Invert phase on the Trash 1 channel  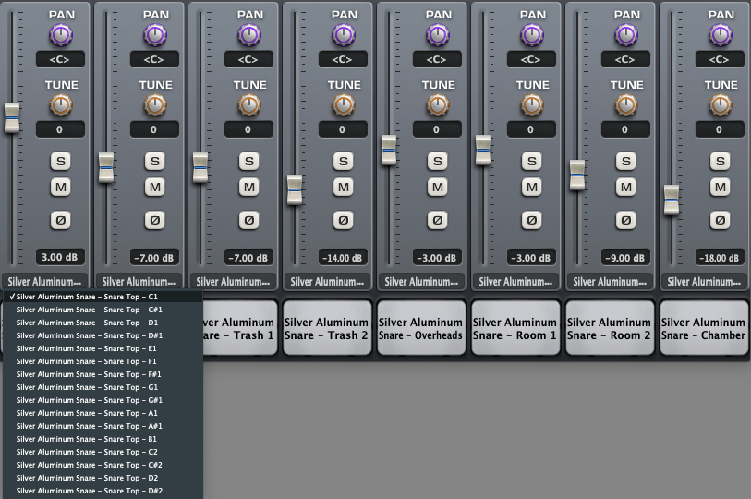(248, 221)
